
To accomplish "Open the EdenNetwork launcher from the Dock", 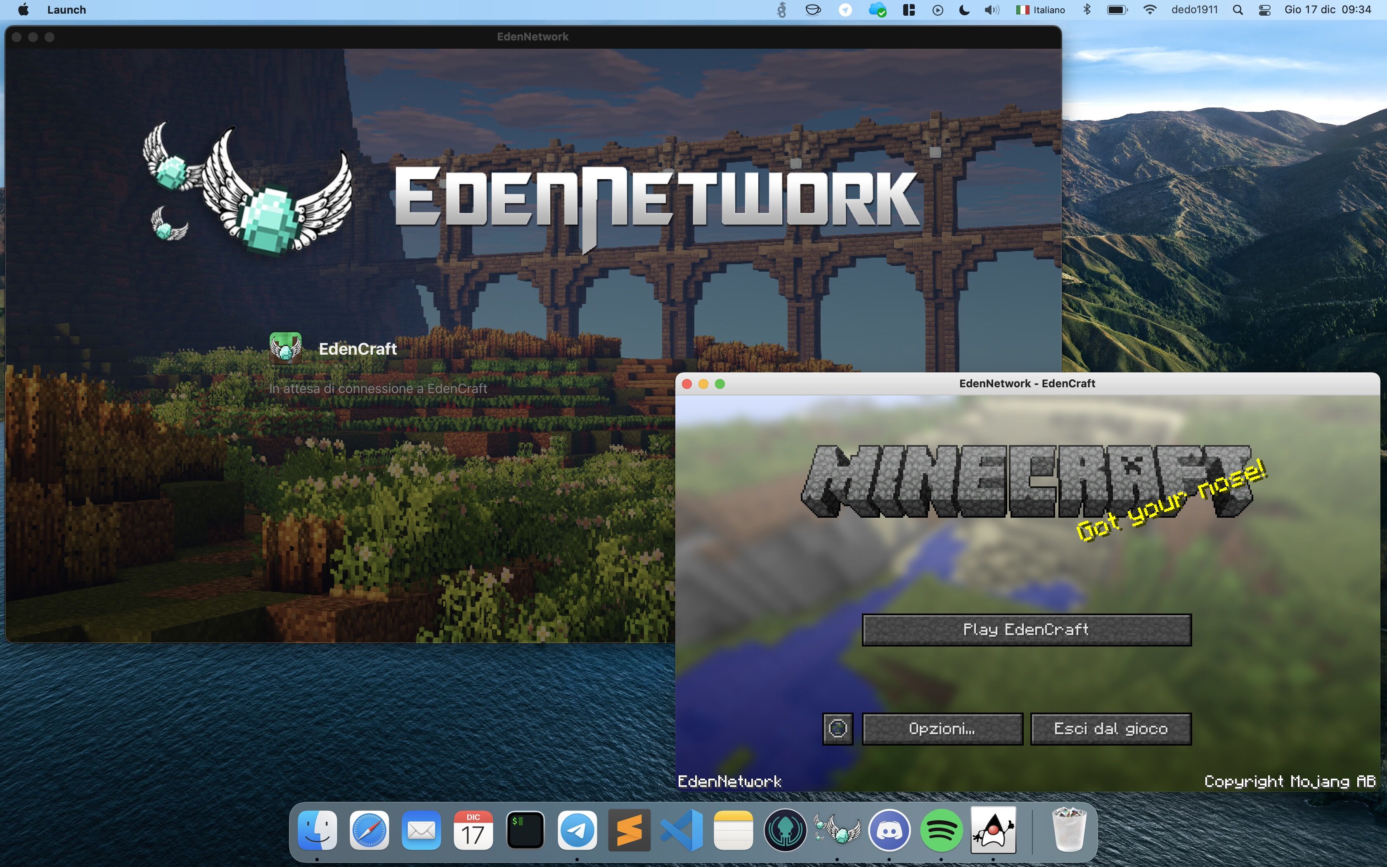I will (837, 830).
